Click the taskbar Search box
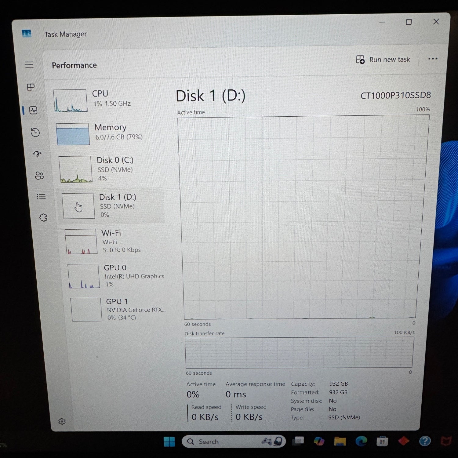 click(234, 442)
